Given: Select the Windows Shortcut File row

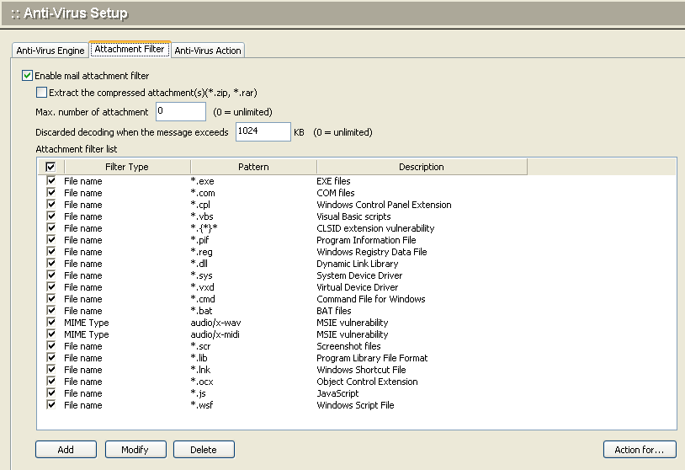Looking at the screenshot, I should coord(361,370).
